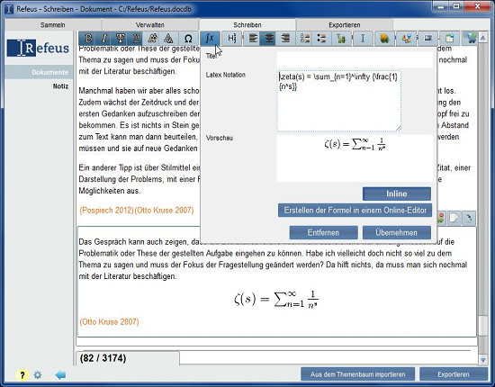The width and height of the screenshot is (495, 387).
Task: Click Aus dem Themenbaum importieren button
Action: pos(357,374)
